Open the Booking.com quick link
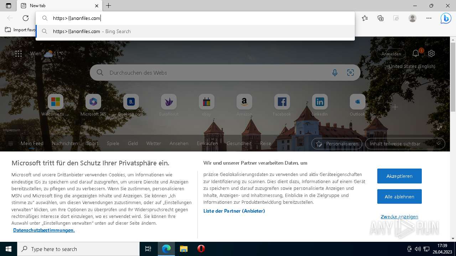Image resolution: width=456 pixels, height=256 pixels. tap(131, 105)
